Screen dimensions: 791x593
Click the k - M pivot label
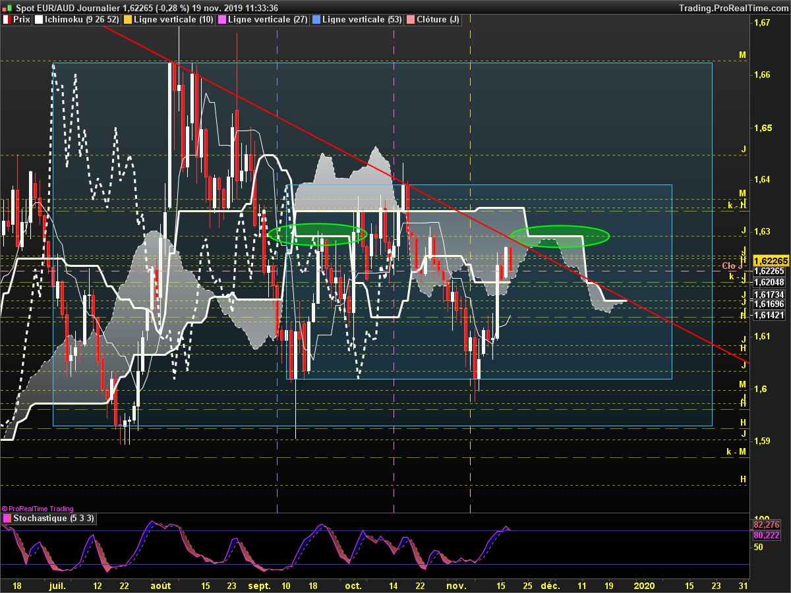pos(736,451)
